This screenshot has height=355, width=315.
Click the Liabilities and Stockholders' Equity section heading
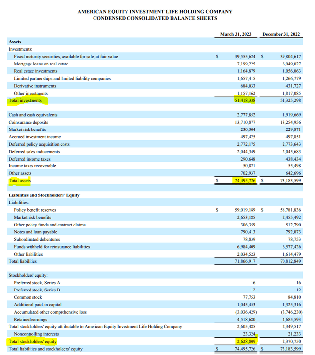pyautogui.click(x=44, y=195)
